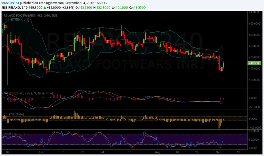264x156 pixels.
Task: Click the 18 date label on time axis
Action: click(x=130, y=152)
